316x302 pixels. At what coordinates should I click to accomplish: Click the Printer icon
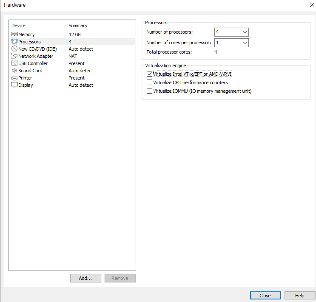(14, 77)
